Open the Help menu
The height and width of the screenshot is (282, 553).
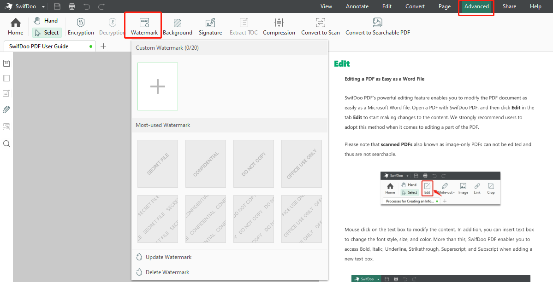tap(535, 6)
